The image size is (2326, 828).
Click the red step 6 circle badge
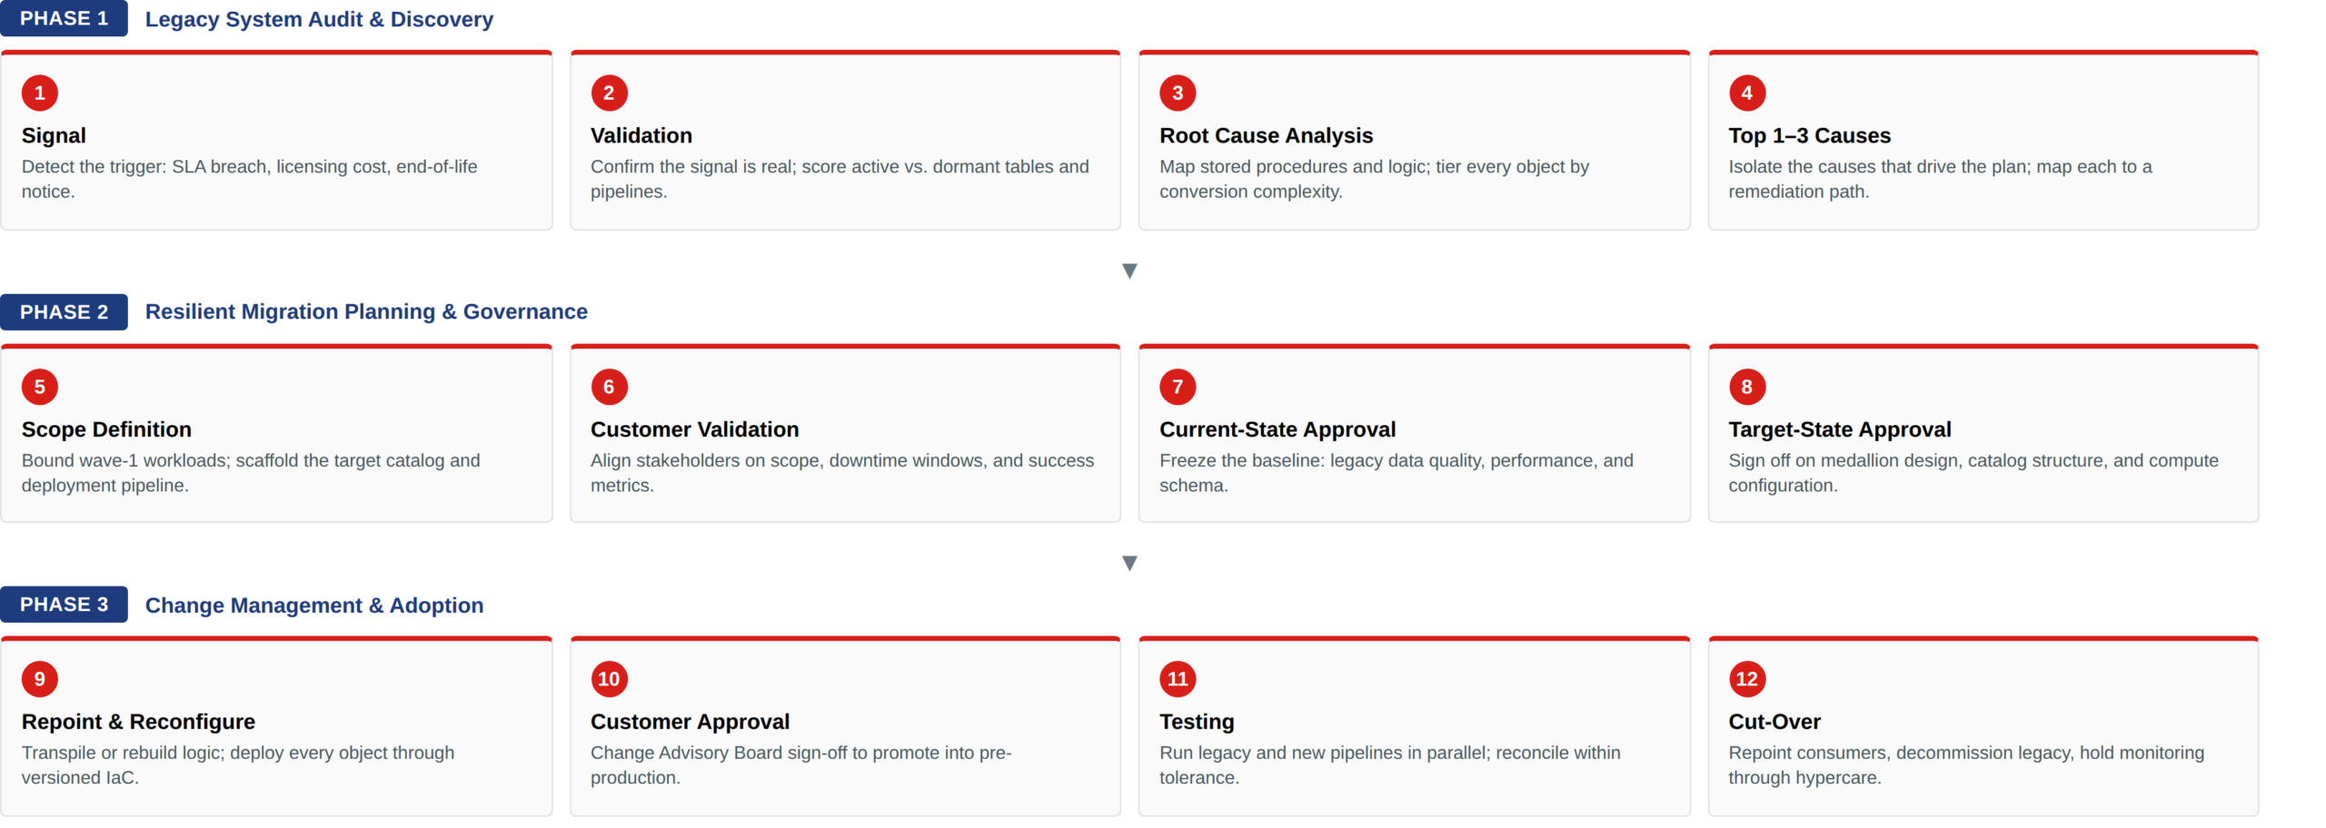[x=609, y=387]
